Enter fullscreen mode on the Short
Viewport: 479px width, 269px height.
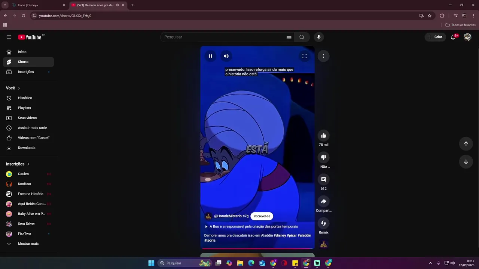[x=305, y=56]
